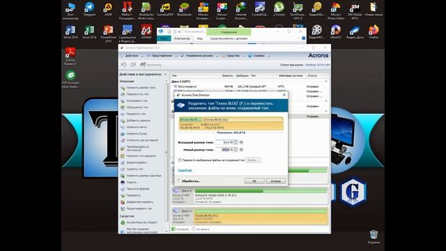The height and width of the screenshot is (251, 446).
Task: Open the View menu dropdown in Acronis
Action: [162, 56]
